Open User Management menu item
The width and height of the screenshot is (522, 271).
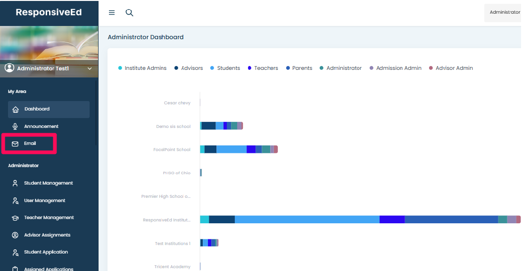tap(44, 201)
